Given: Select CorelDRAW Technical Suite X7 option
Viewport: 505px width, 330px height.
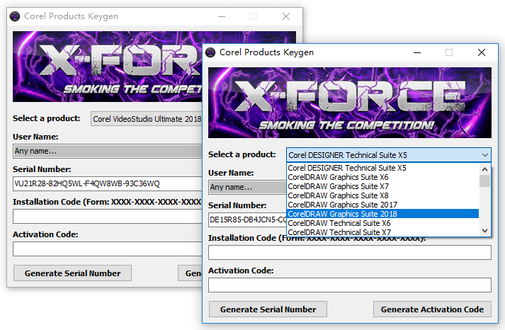Looking at the screenshot, I should (382, 232).
